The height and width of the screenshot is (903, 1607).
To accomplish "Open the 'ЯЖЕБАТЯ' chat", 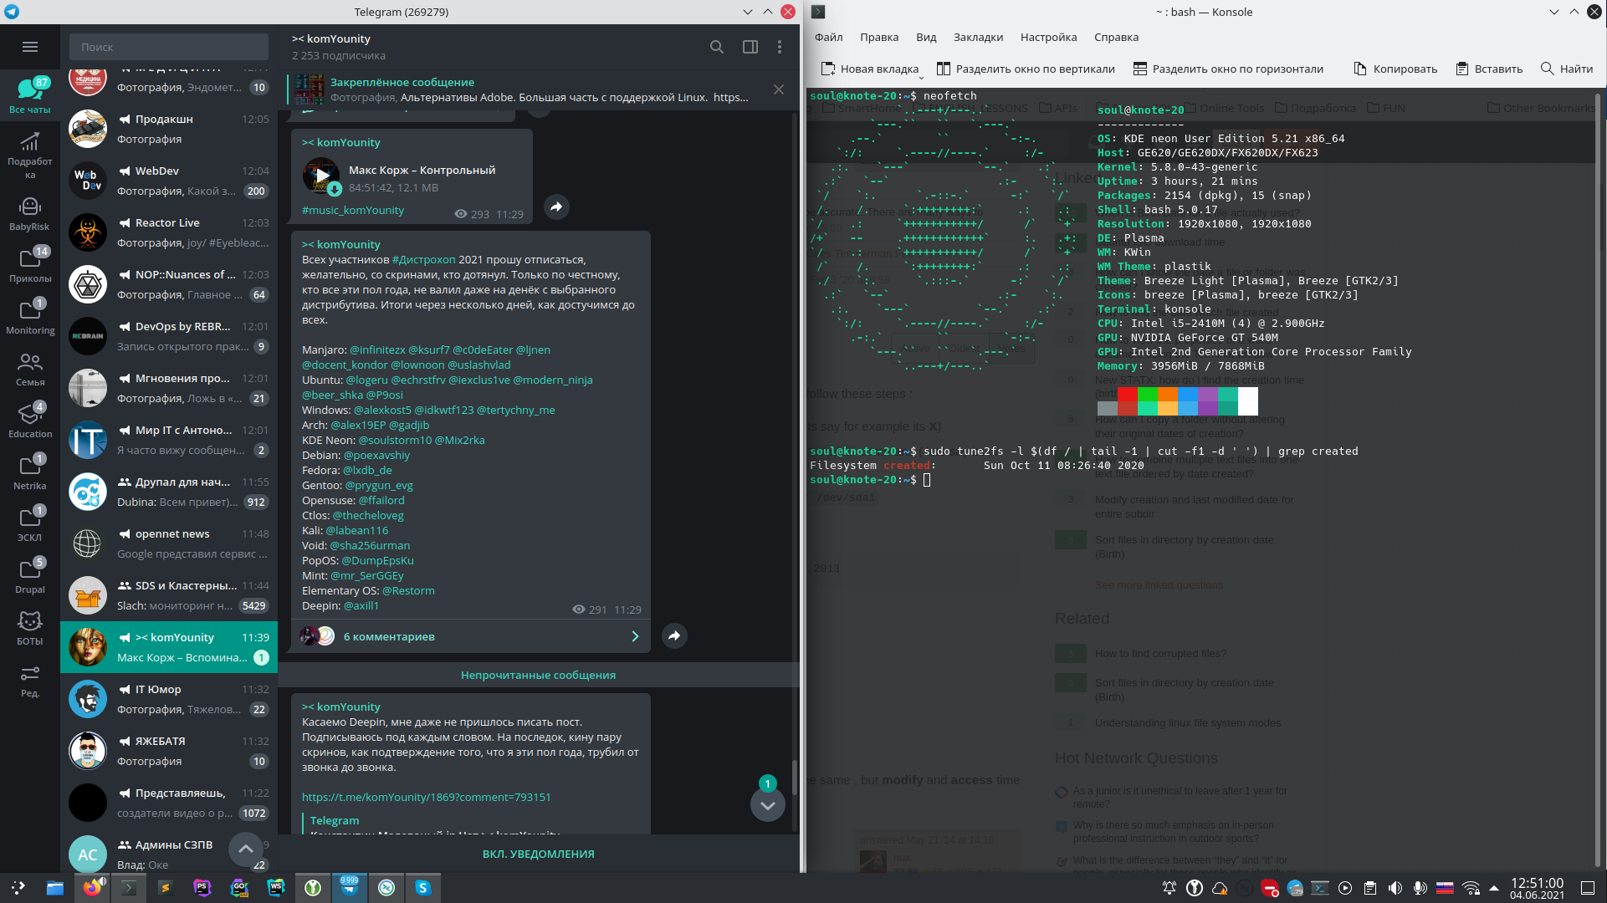I will point(169,751).
